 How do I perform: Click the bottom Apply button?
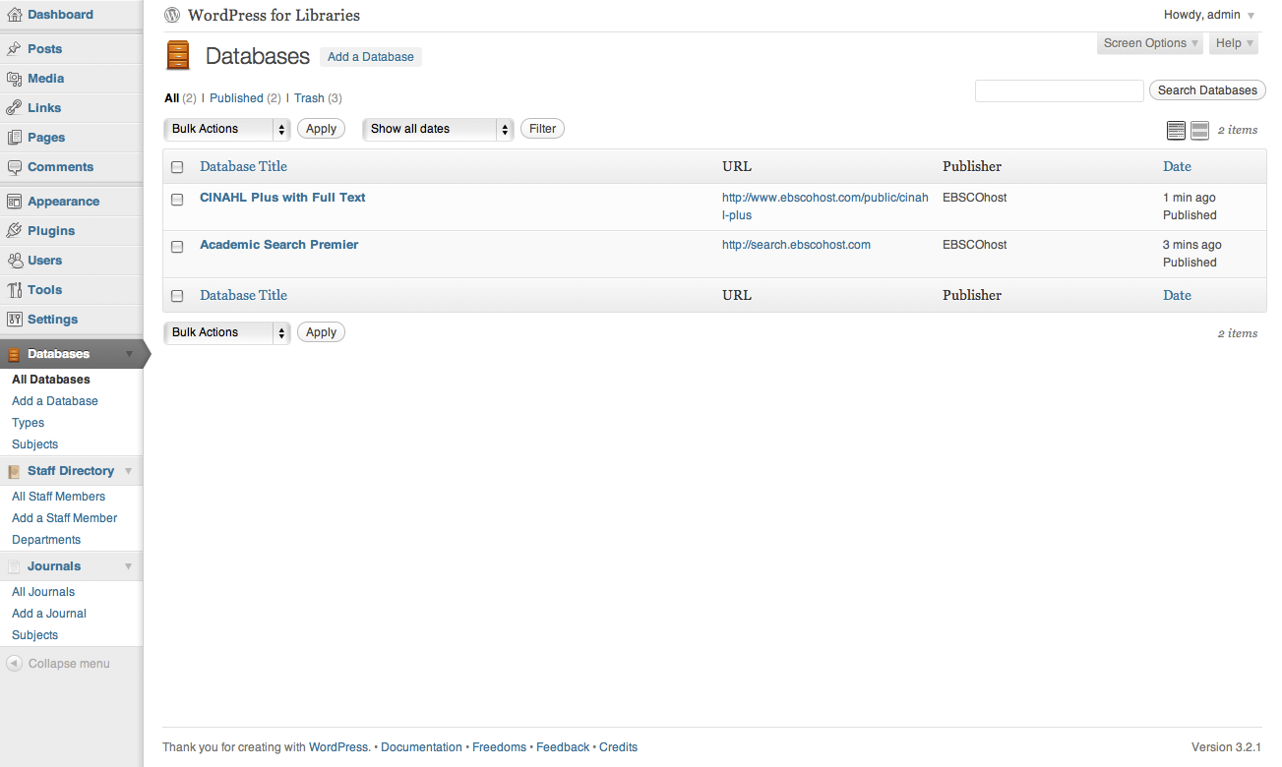(321, 332)
